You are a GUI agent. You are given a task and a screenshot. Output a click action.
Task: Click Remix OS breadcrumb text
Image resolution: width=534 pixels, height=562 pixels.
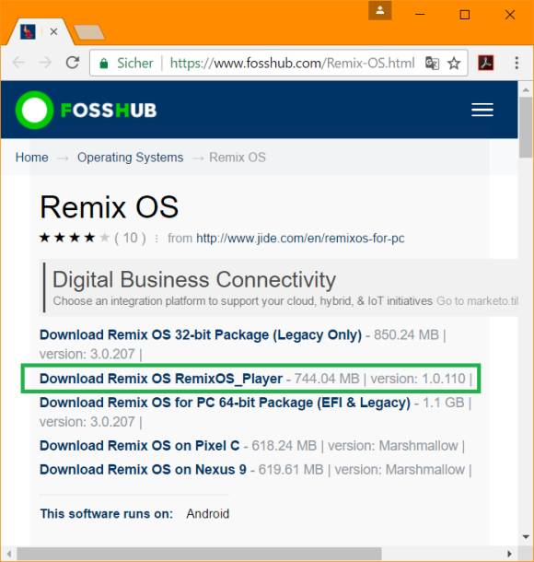(238, 158)
